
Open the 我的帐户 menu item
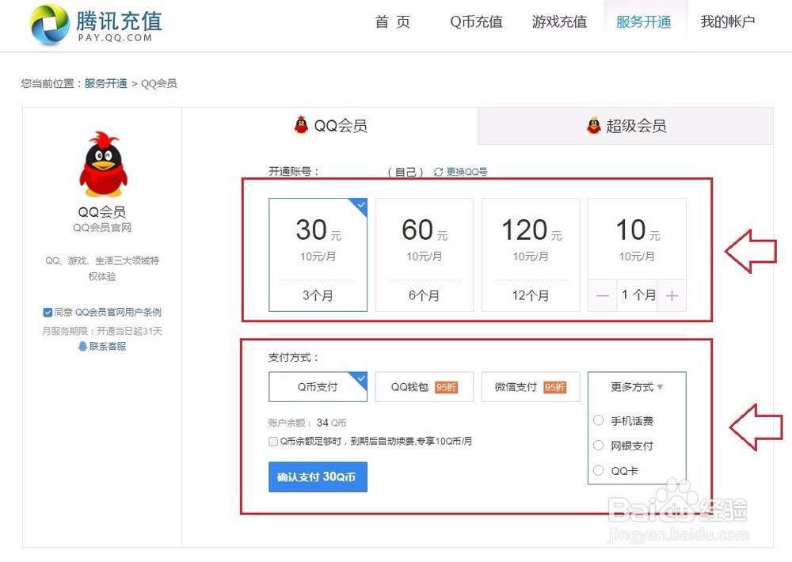click(x=727, y=22)
